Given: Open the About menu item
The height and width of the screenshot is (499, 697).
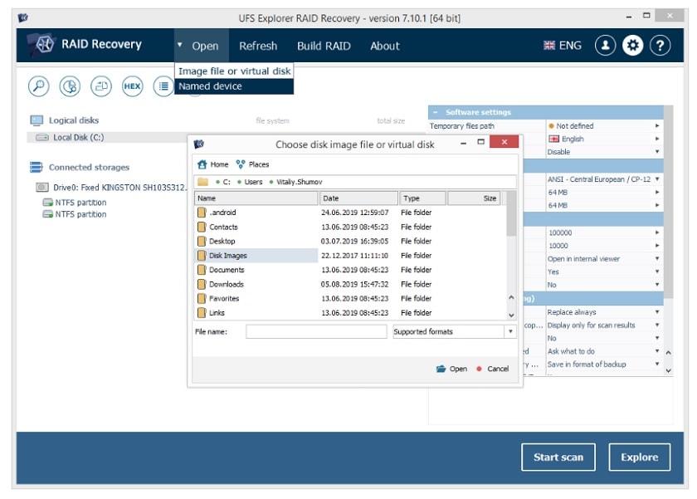Looking at the screenshot, I should pyautogui.click(x=385, y=46).
